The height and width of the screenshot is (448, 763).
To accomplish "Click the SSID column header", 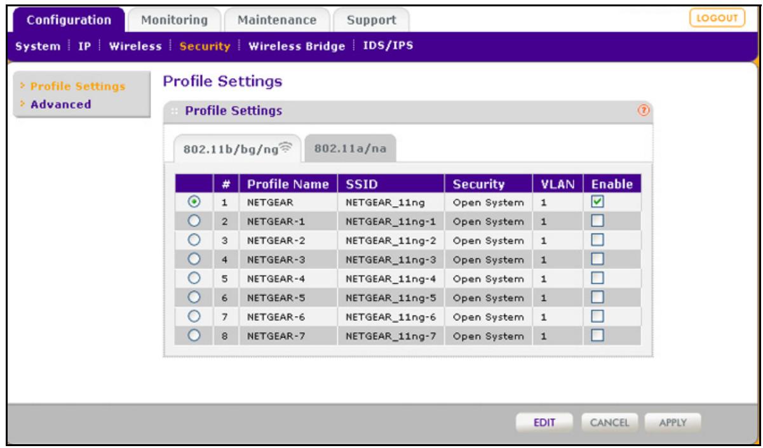I will pyautogui.click(x=391, y=184).
